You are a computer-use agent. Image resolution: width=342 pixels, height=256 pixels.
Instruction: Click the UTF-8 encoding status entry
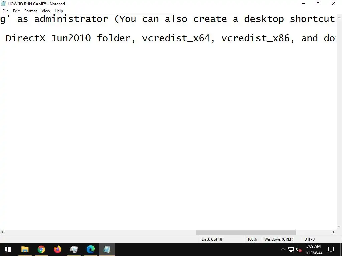click(309, 239)
